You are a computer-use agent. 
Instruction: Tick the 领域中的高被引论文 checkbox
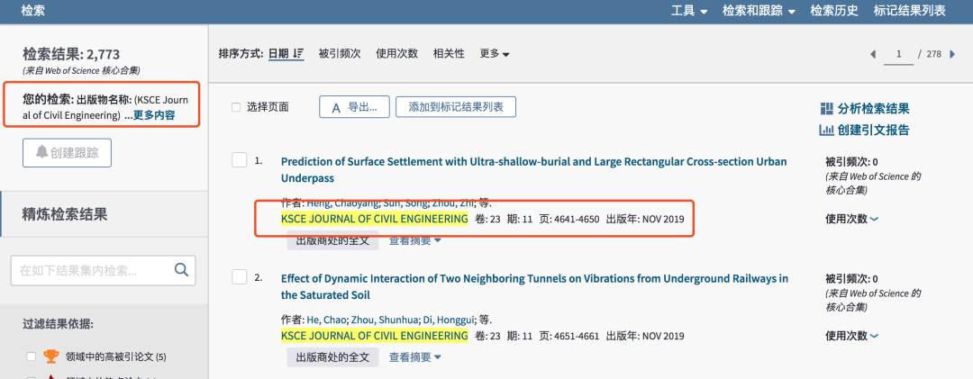(x=31, y=356)
